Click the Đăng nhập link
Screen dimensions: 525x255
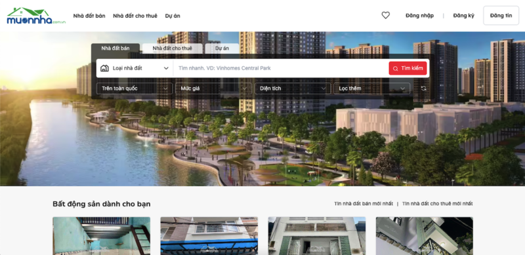pyautogui.click(x=419, y=15)
